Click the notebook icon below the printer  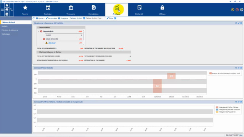click(x=7, y=14)
